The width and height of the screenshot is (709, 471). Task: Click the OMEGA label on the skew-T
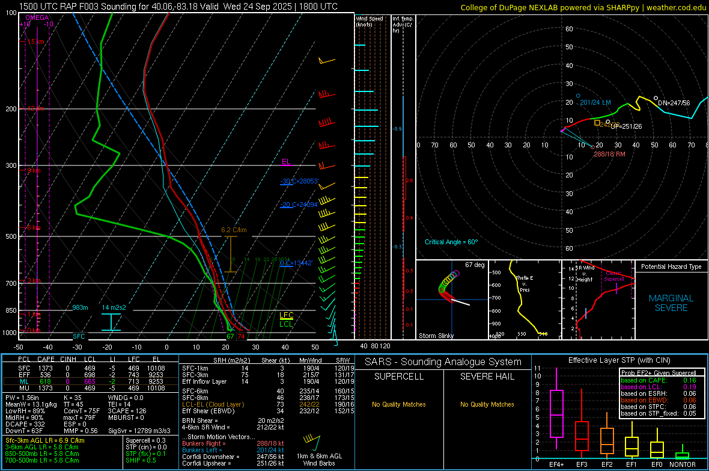[37, 17]
